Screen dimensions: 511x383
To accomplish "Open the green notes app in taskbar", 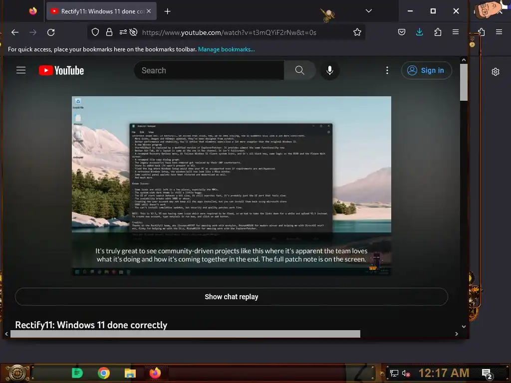I will click(77, 373).
